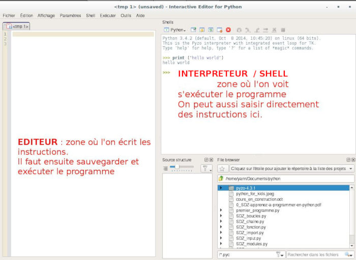This screenshot has width=356, height=260.
Task: Click the terminate shell icon with orange badge
Action: coord(219,30)
